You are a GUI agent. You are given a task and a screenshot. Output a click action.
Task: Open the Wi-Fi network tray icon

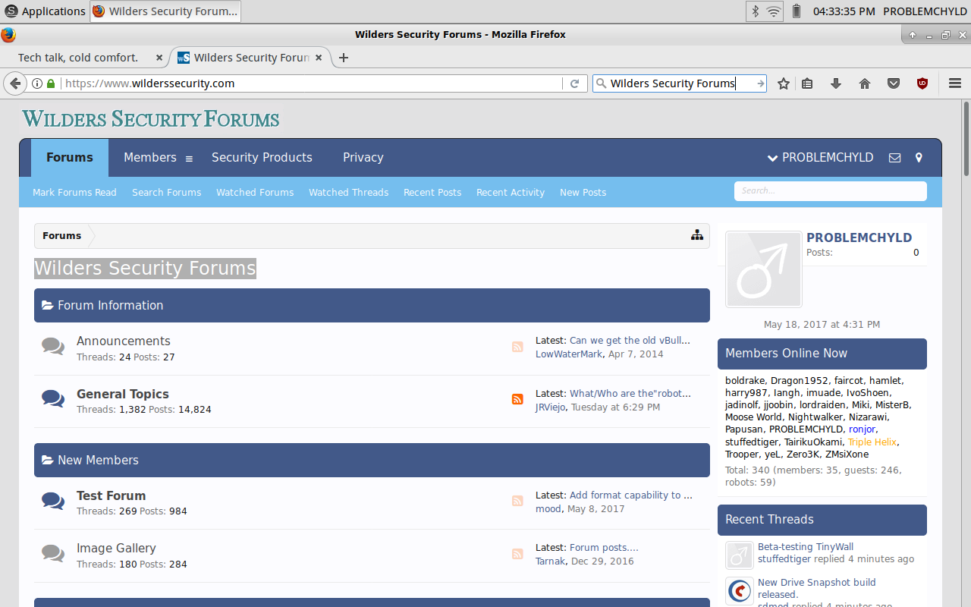774,11
